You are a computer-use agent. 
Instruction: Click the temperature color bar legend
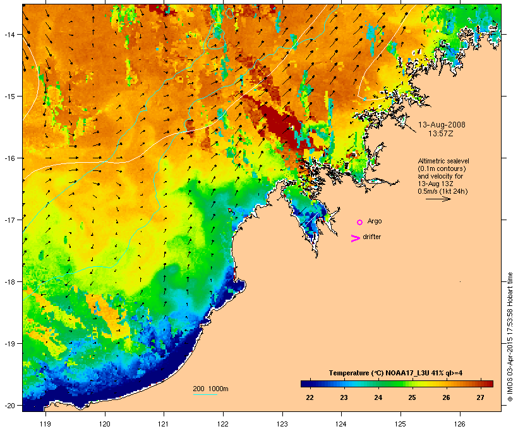(397, 384)
